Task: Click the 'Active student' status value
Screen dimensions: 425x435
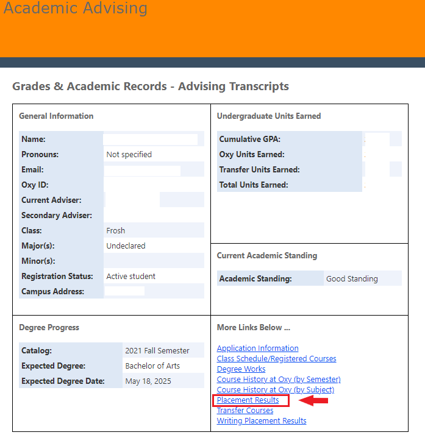Action: (130, 277)
